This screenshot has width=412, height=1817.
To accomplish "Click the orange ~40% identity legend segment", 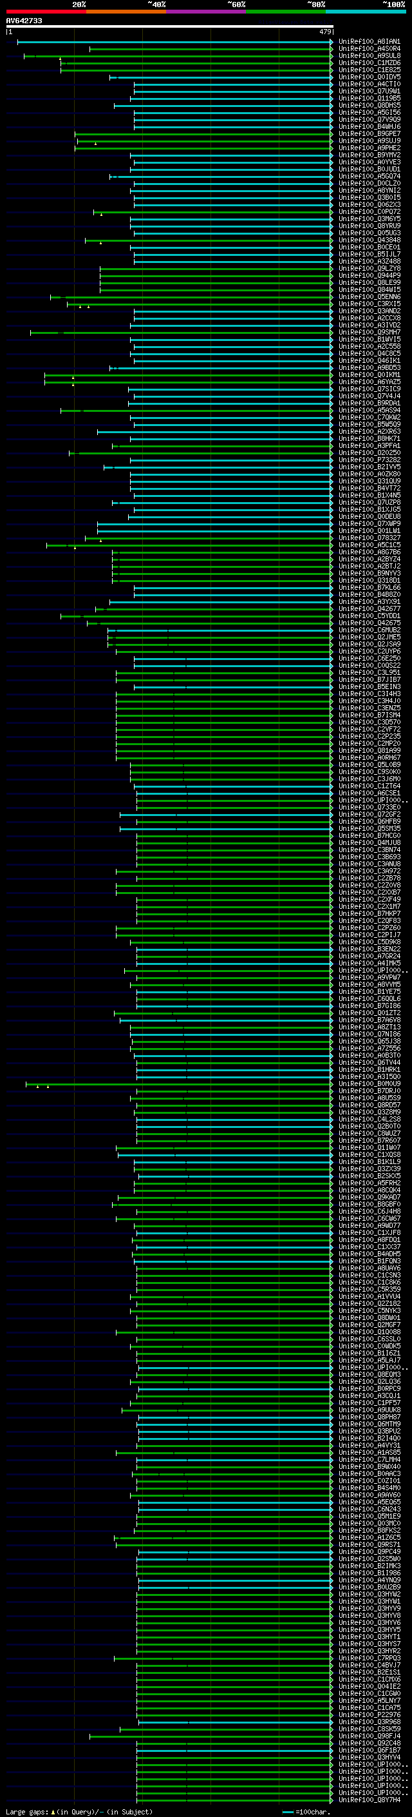I will 126,12.
